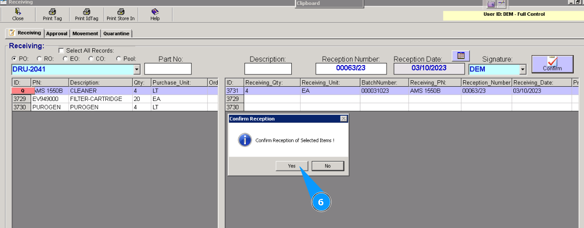Click the Reception Date field 03/10/2023
Viewport: 584px width, 228px height.
point(428,69)
